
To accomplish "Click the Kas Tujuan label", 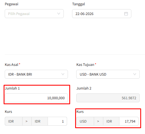I will [85, 64].
